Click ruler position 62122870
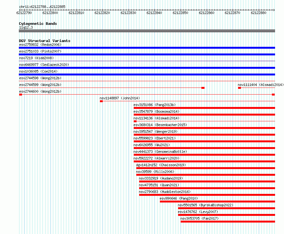The image size is (284, 234). [232, 13]
